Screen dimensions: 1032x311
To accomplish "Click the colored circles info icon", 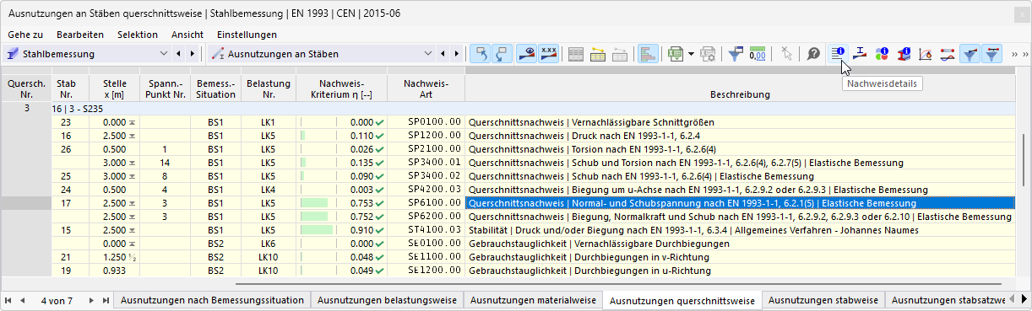I will [882, 54].
